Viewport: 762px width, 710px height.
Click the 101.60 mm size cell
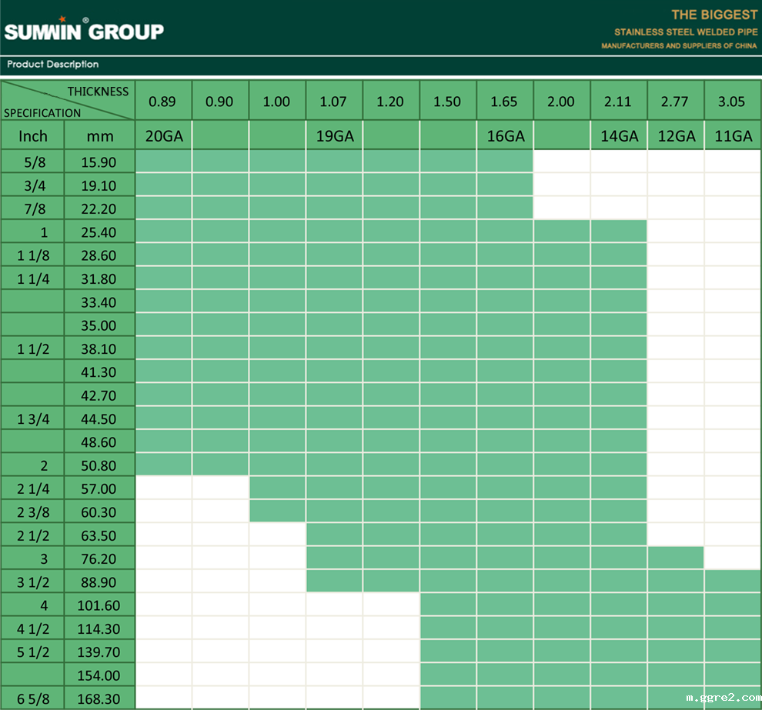99,605
